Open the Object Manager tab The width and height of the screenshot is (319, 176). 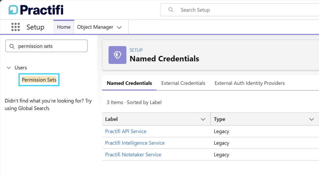95,27
